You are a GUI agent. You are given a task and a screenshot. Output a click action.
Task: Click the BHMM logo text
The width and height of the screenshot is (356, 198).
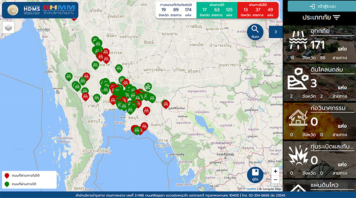pos(59,8)
